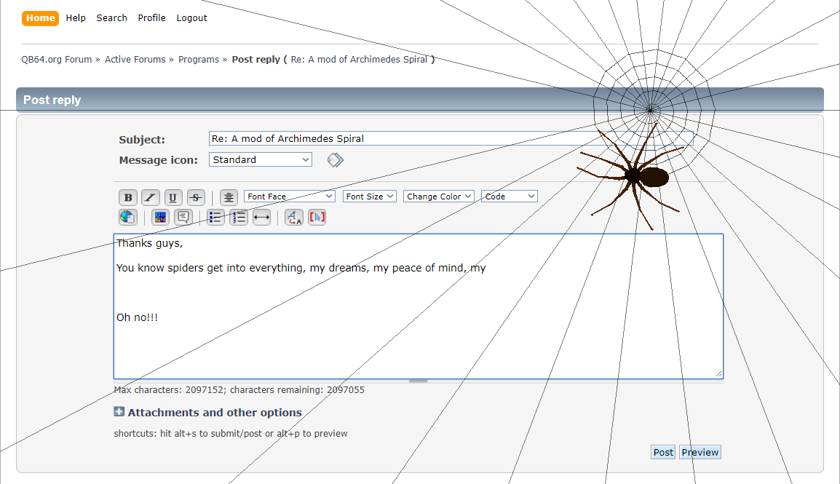Open the Change Color dropdown
Screen dimensions: 840x484
coord(439,197)
